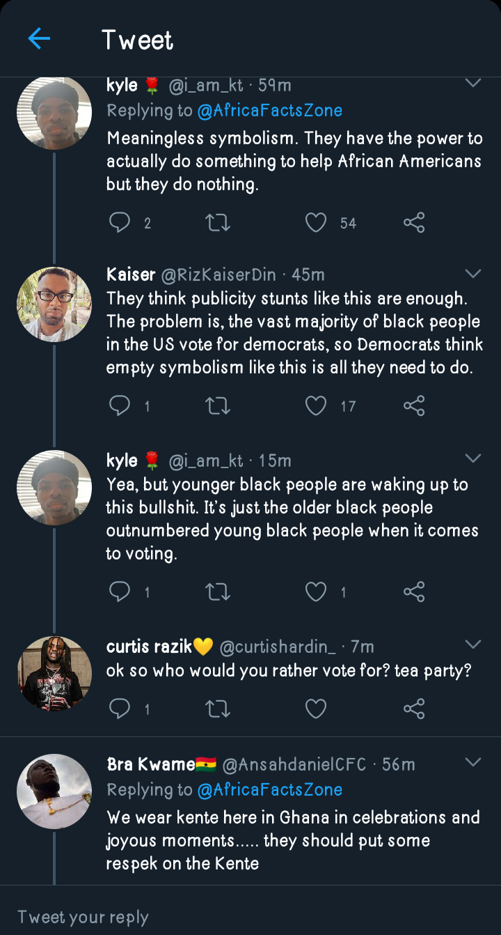Share curtis razik's tea party tweet
The width and height of the screenshot is (501, 935).
tap(414, 709)
